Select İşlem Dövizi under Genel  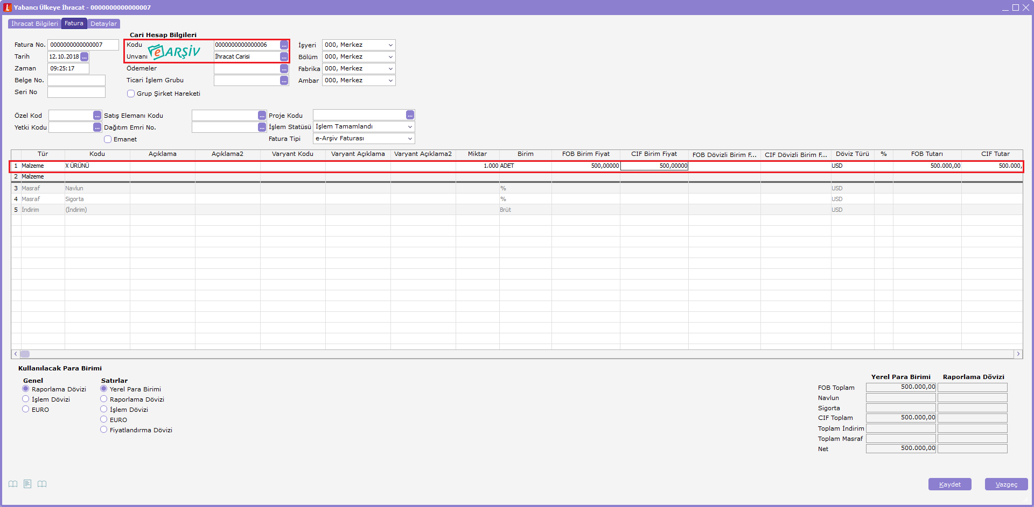[x=26, y=399]
